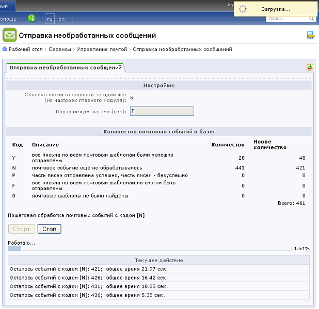The height and width of the screenshot is (309, 319).
Task: Open Сервисы breadcrumb link
Action: [60, 49]
